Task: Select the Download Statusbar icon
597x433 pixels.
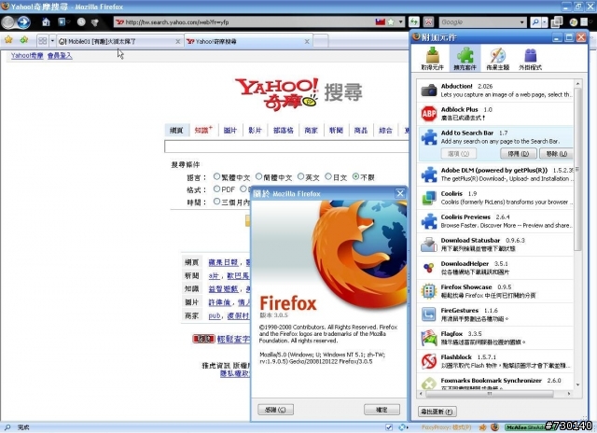Action: [x=429, y=244]
